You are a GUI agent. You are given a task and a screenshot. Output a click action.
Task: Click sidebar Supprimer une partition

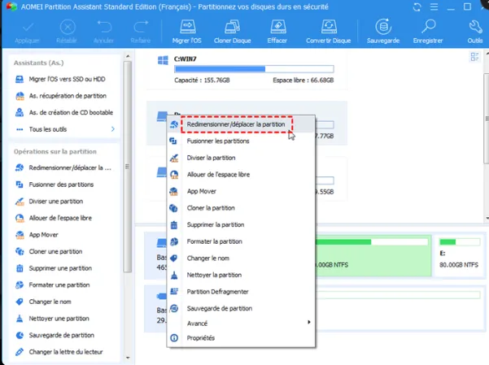[x=54, y=268]
